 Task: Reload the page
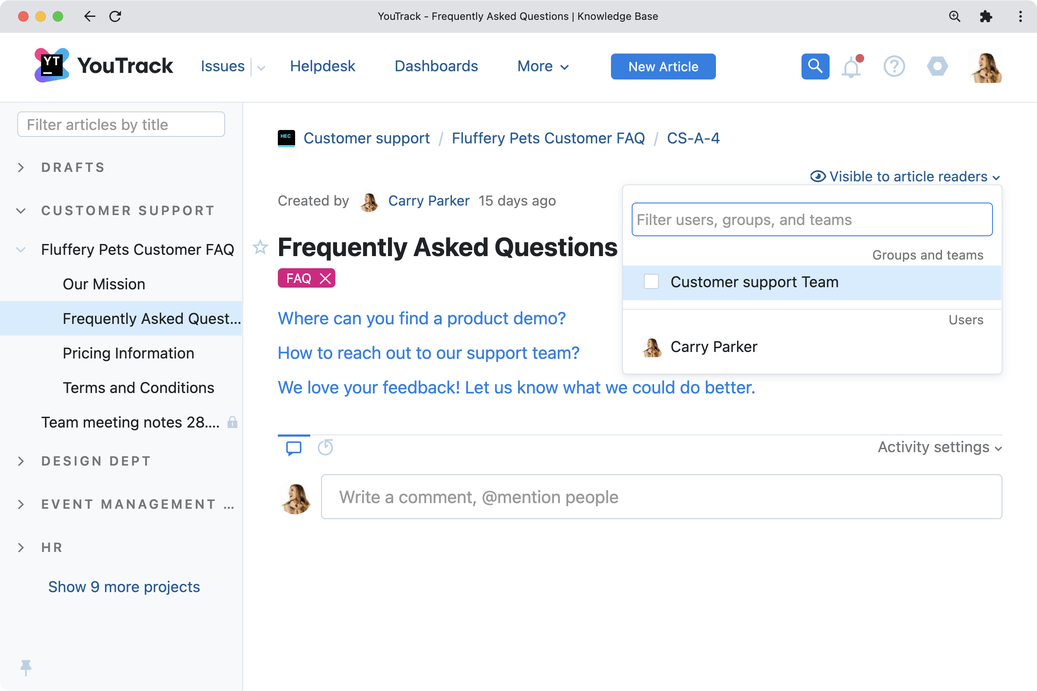[x=115, y=16]
